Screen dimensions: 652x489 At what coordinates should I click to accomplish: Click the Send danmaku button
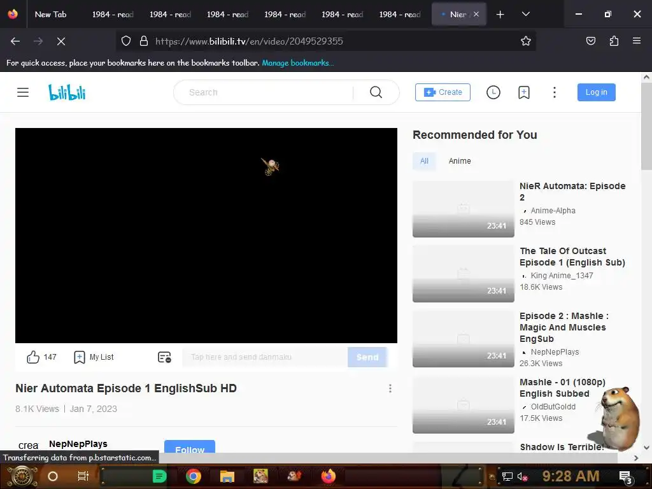pos(367,357)
